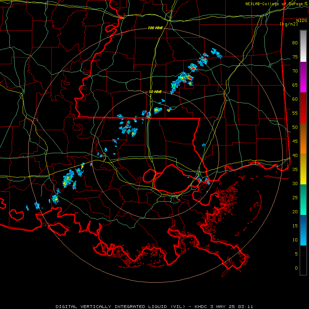Select the 0 value on the VIL scale
Viewport: 309px width, 309px height.
click(296, 268)
